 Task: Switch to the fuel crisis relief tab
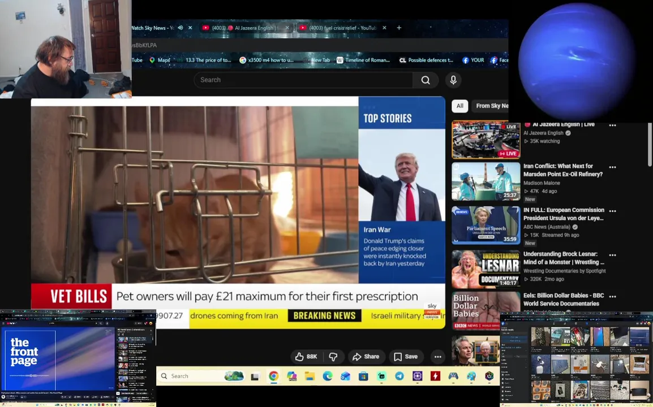[342, 28]
